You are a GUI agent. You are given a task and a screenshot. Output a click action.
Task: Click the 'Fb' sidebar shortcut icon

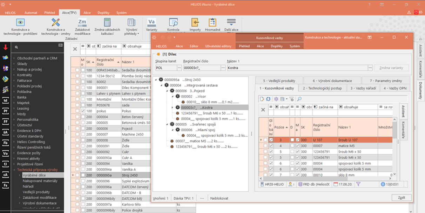coord(5,143)
